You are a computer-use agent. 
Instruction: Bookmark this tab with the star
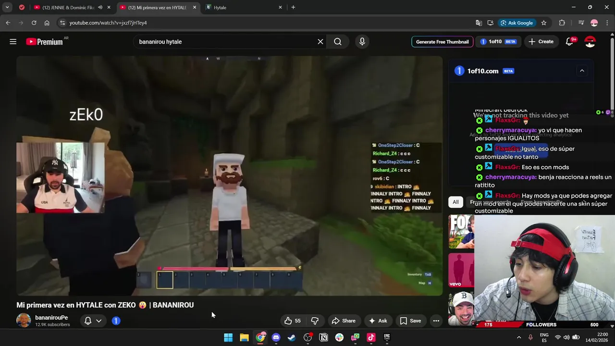point(544,23)
